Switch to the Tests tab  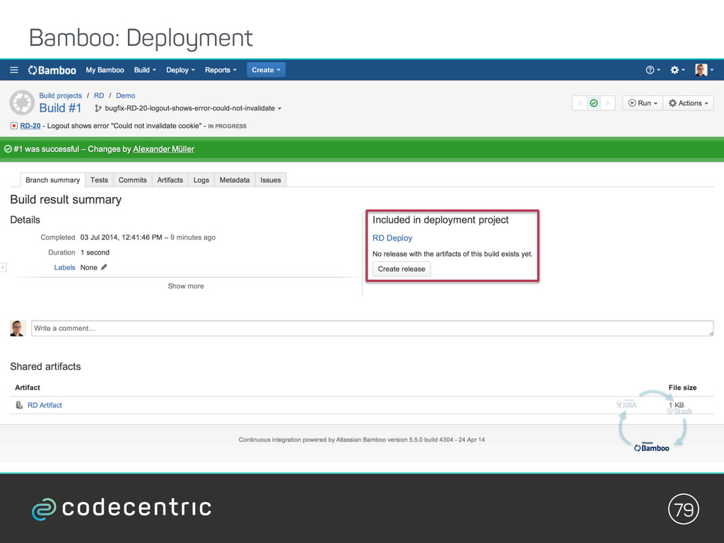99,180
